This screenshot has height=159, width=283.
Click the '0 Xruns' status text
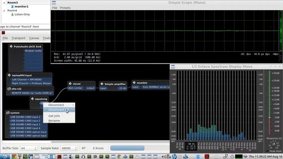click(x=98, y=148)
